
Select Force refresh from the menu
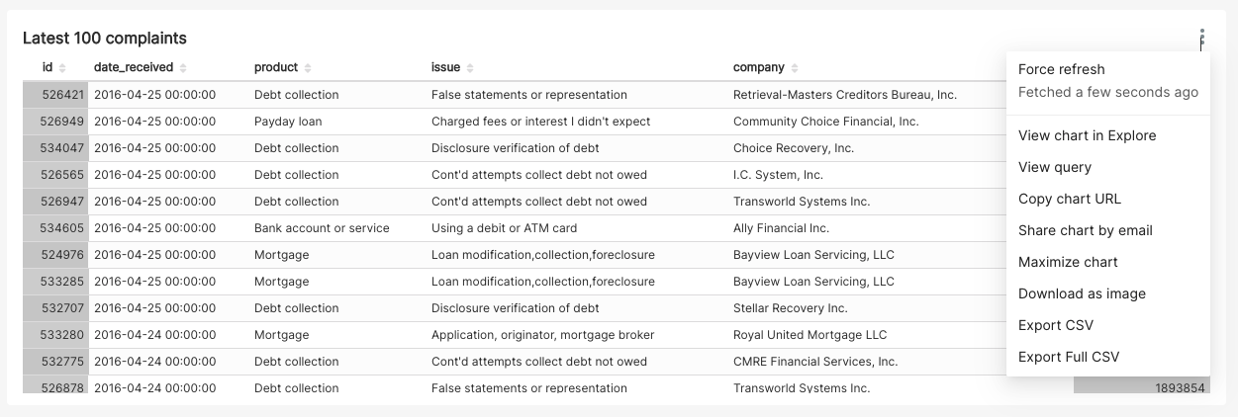coord(1061,69)
